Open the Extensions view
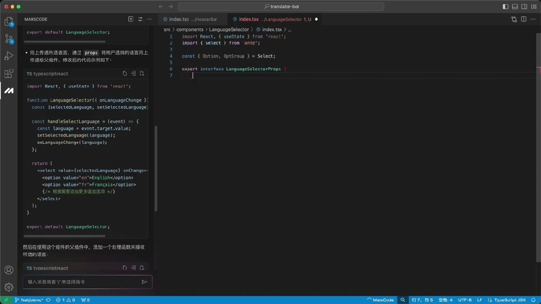 point(9,74)
